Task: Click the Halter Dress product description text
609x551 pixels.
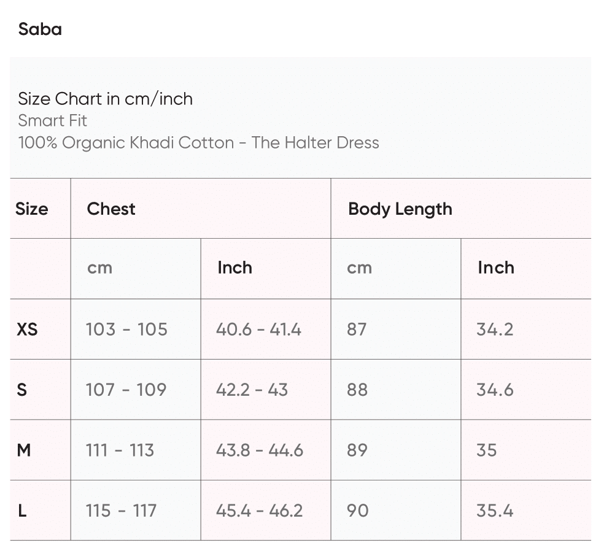Action: [x=198, y=143]
